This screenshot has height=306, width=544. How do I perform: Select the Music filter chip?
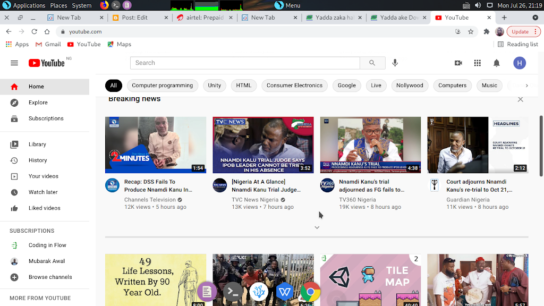(489, 86)
